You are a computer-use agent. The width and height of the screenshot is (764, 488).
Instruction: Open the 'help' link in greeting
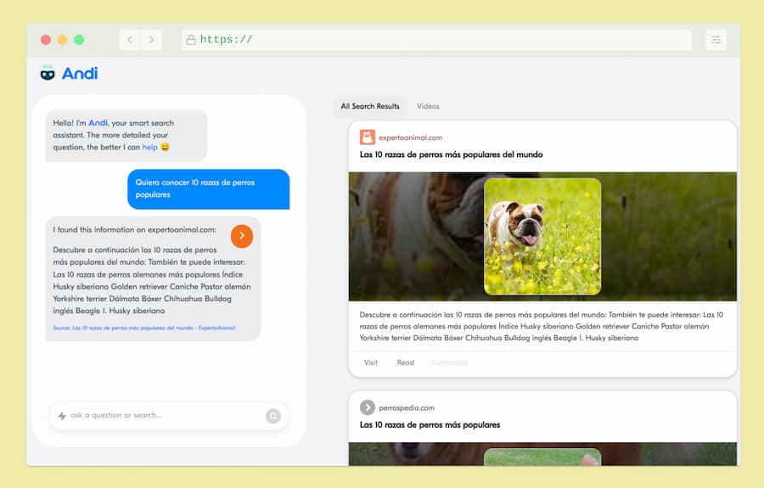click(x=149, y=147)
